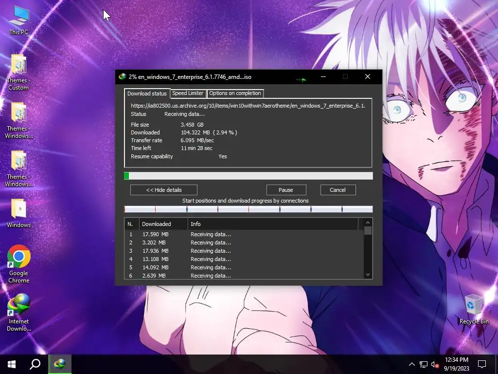This screenshot has width=498, height=374.
Task: Launch Google Chrome from desktop
Action: click(x=19, y=264)
